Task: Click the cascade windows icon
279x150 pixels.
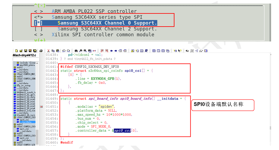Action: (168, 51)
